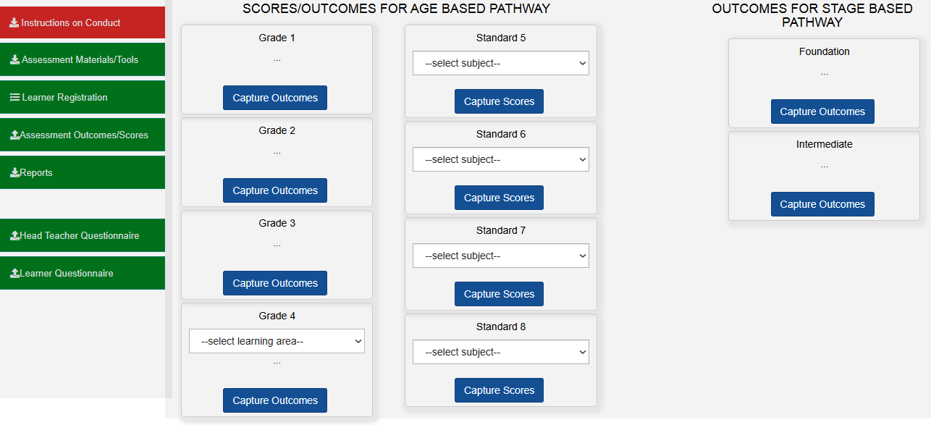Open Head Teacher Questionnaire menu item

pyautogui.click(x=80, y=236)
